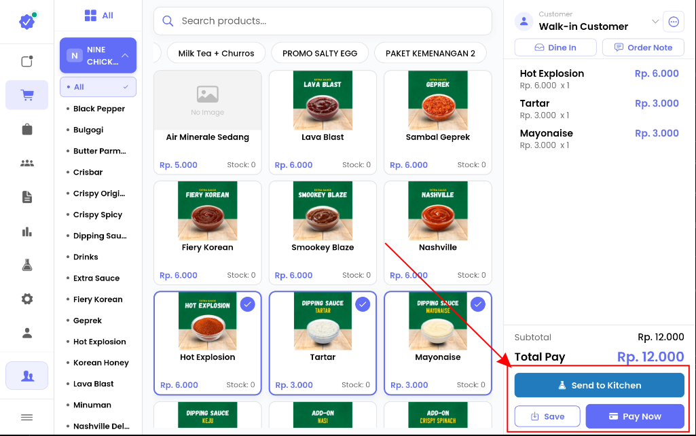The height and width of the screenshot is (436, 696).
Task: Choose Nashville Del... category
Action: [x=101, y=426]
